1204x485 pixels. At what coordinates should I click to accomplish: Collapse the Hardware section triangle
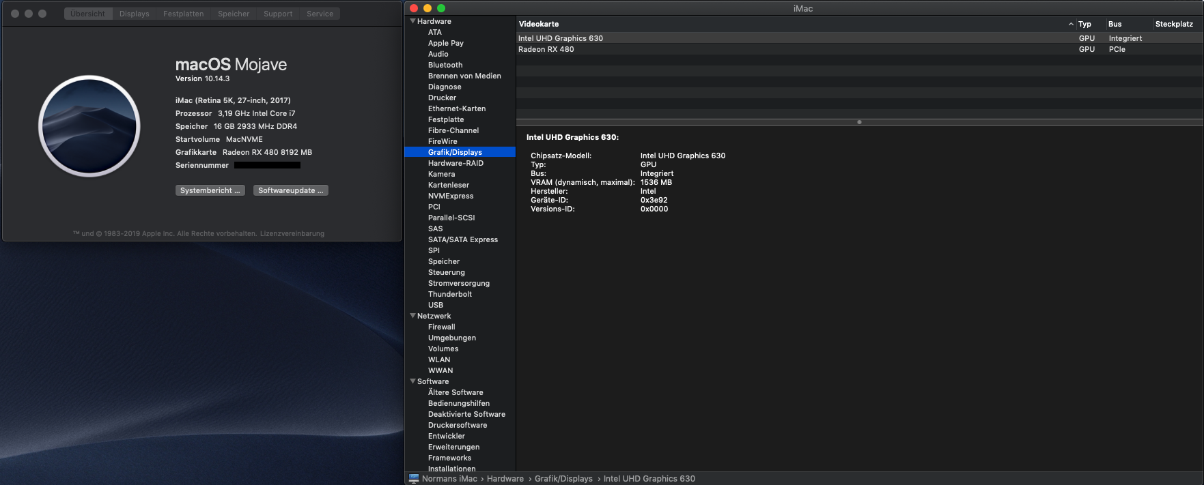tap(412, 21)
